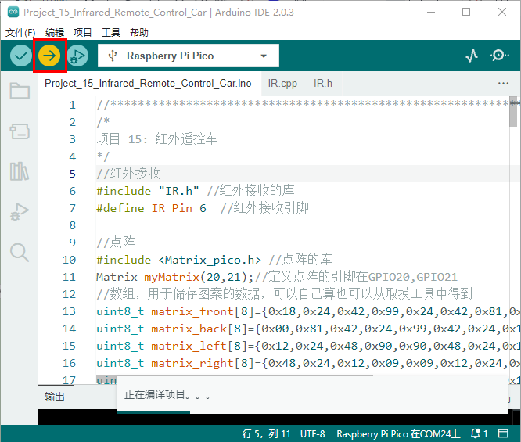This screenshot has width=521, height=442.
Task: Click the #define IR_Pin 6 line
Action: point(203,208)
